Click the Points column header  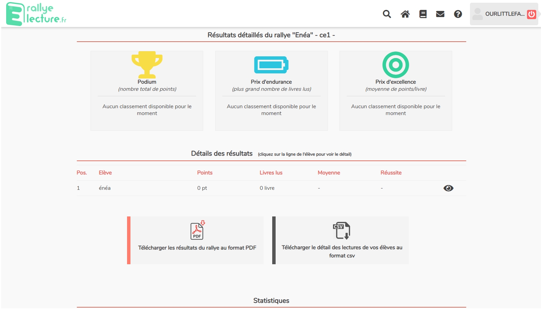click(x=205, y=173)
